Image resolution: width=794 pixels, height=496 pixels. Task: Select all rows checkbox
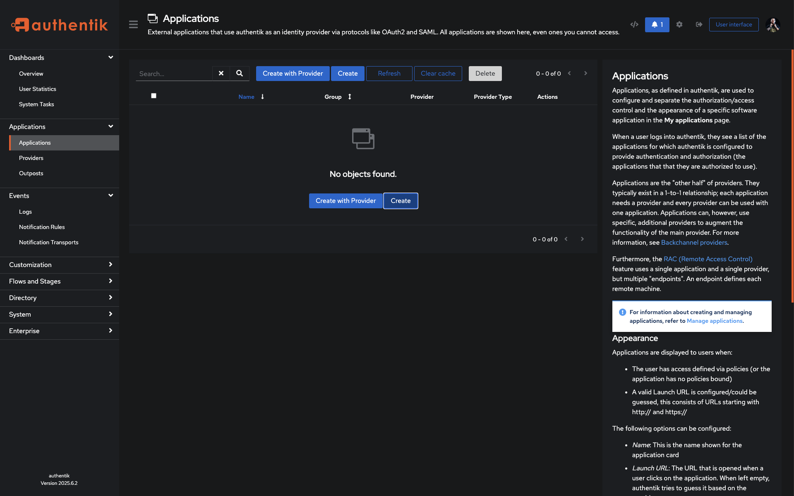tap(154, 96)
